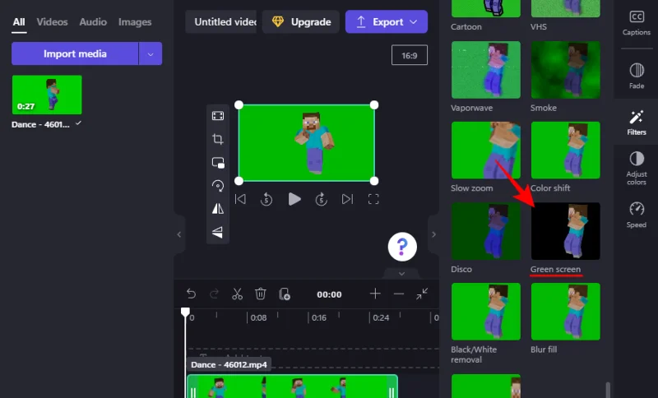Viewport: 658px width, 398px height.
Task: Zoom in on the timeline
Action: pyautogui.click(x=375, y=294)
